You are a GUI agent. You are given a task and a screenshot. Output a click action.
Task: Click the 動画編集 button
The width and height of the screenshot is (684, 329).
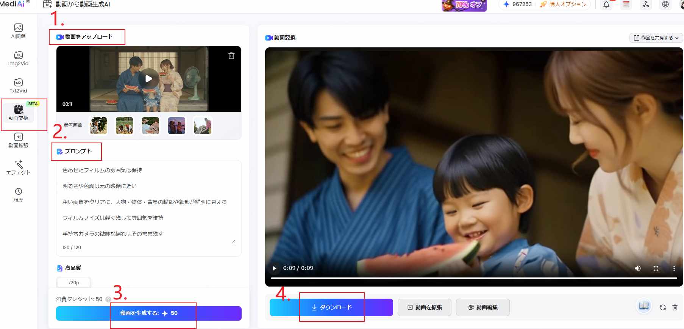[483, 307]
